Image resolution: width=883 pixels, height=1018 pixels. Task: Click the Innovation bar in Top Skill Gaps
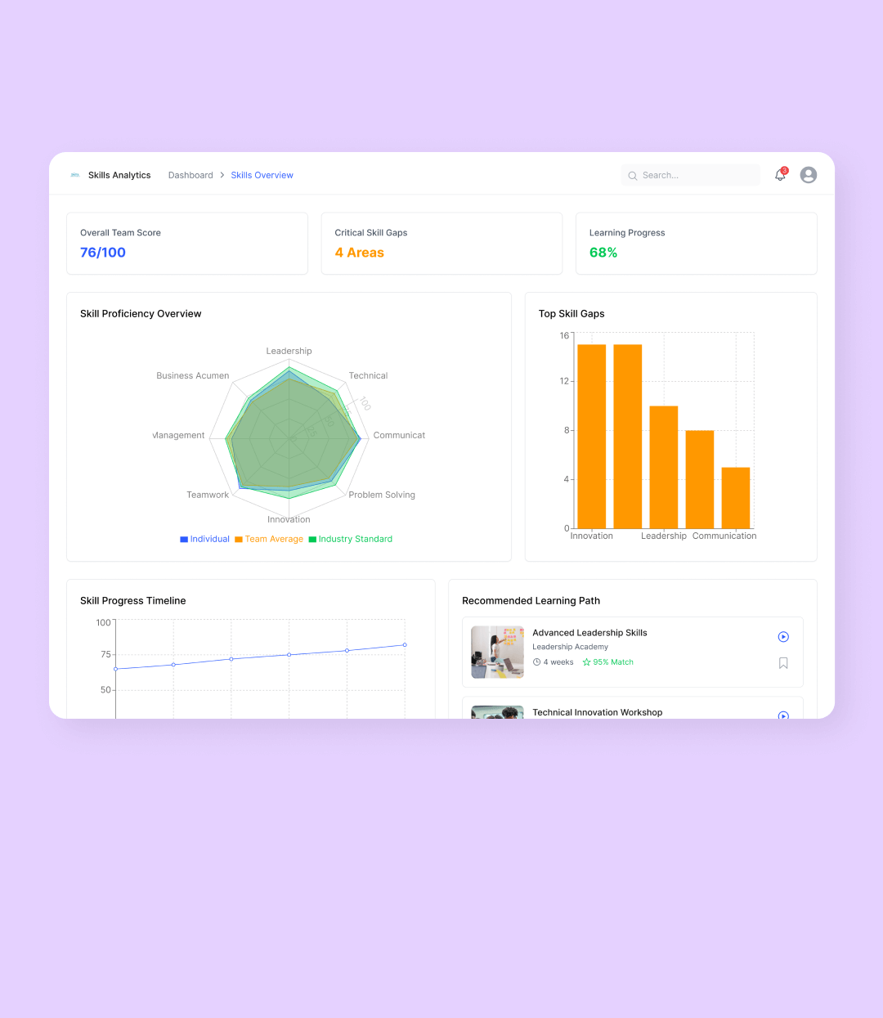pos(591,436)
